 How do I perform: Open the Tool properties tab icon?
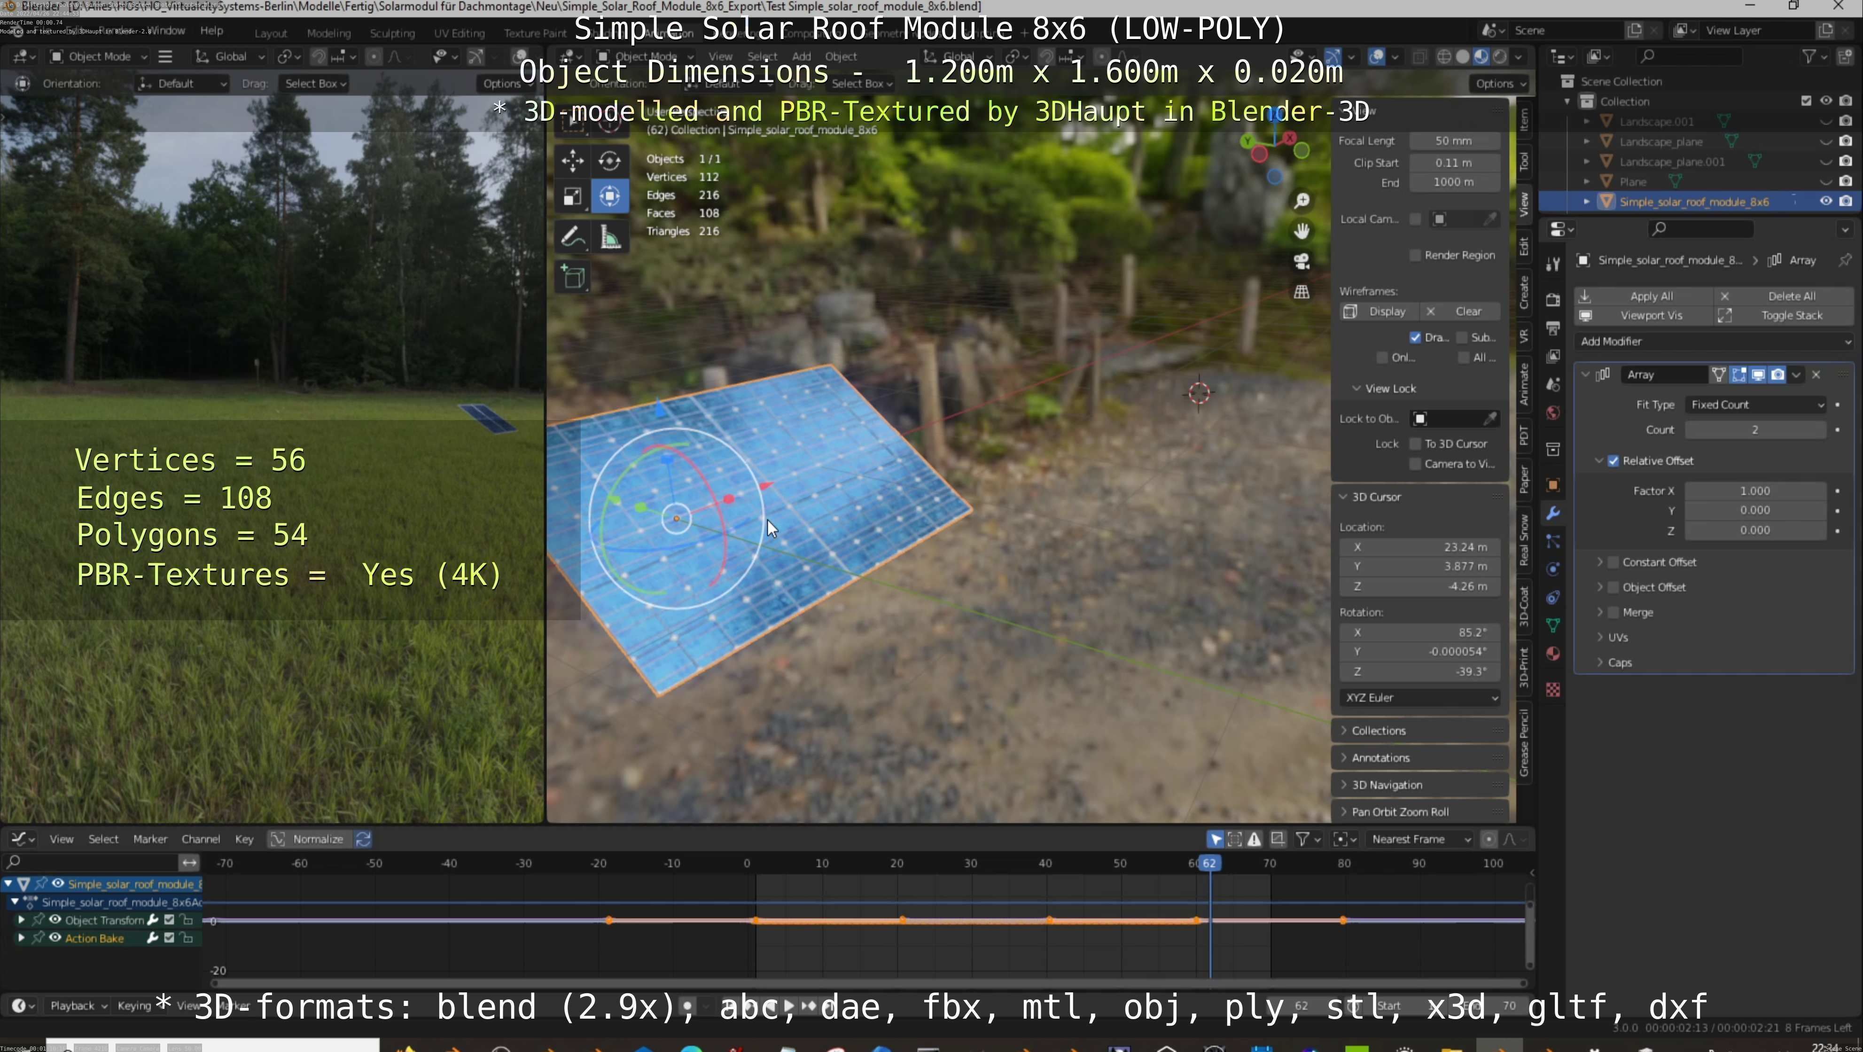point(1553,264)
